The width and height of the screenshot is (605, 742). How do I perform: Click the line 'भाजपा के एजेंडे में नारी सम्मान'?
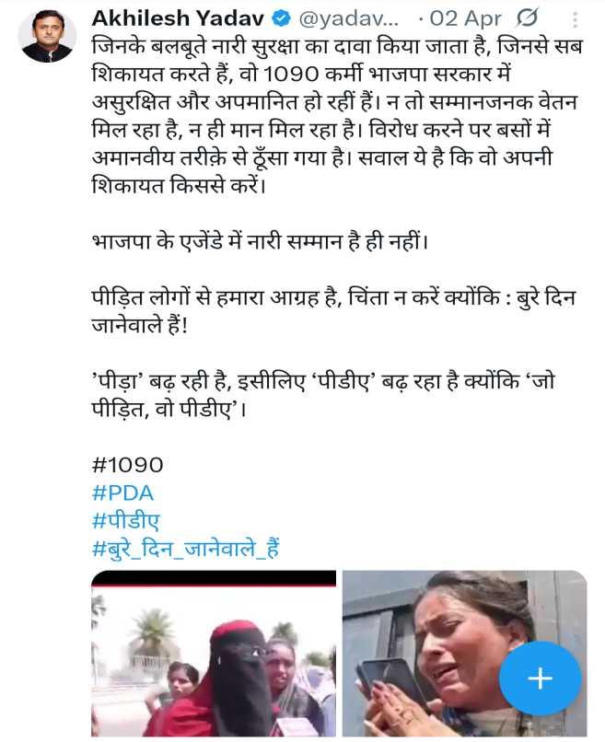coord(260,242)
